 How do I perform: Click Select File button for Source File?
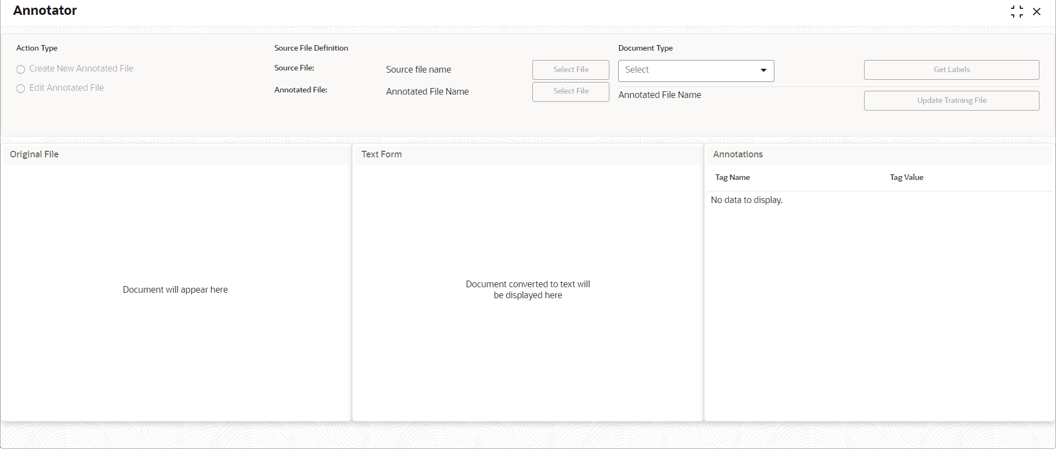571,70
